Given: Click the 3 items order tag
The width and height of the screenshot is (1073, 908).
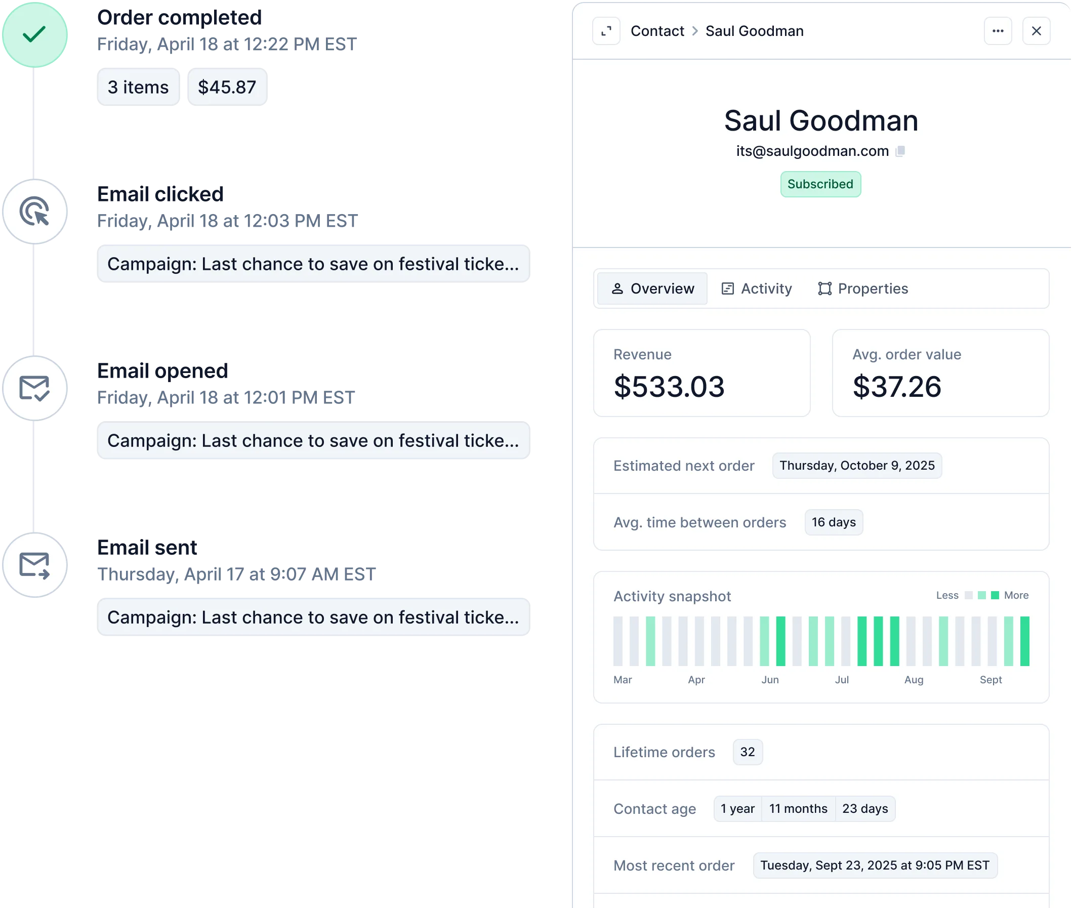Looking at the screenshot, I should coord(138,88).
